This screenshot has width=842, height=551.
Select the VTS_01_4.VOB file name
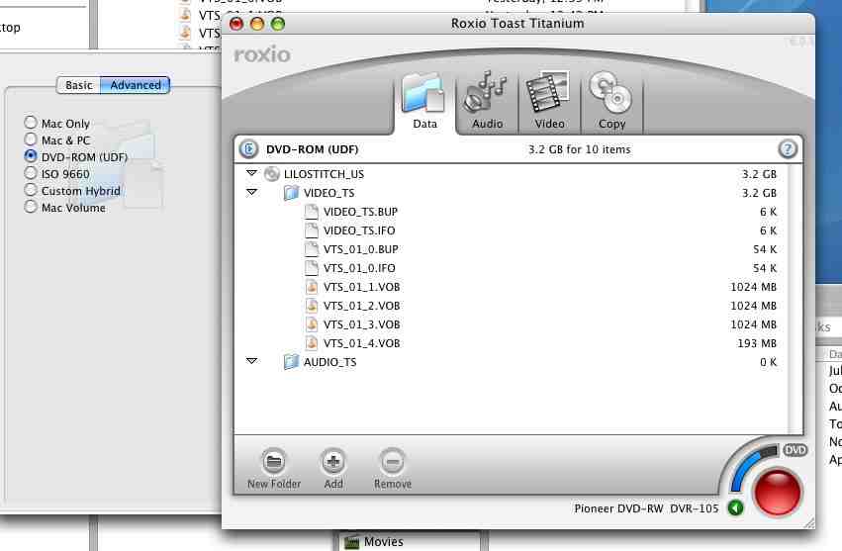361,343
